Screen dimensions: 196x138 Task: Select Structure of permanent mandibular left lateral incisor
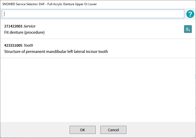[56, 52]
